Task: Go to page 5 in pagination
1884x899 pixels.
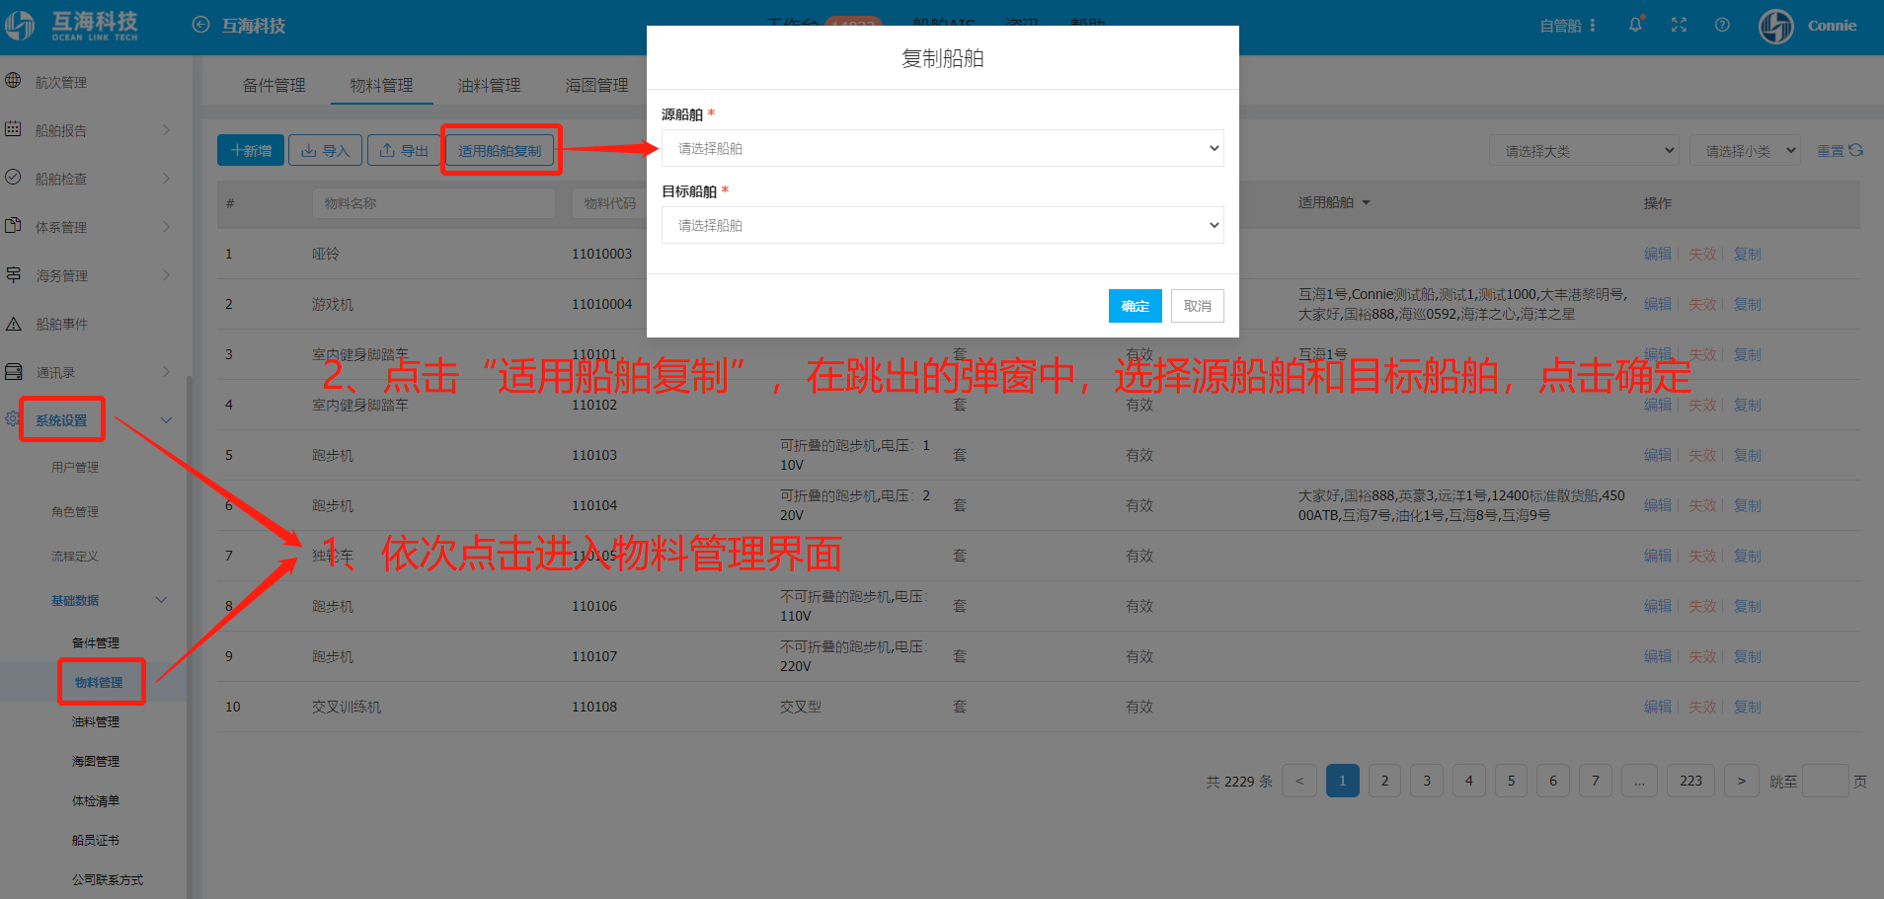Action: (1511, 781)
